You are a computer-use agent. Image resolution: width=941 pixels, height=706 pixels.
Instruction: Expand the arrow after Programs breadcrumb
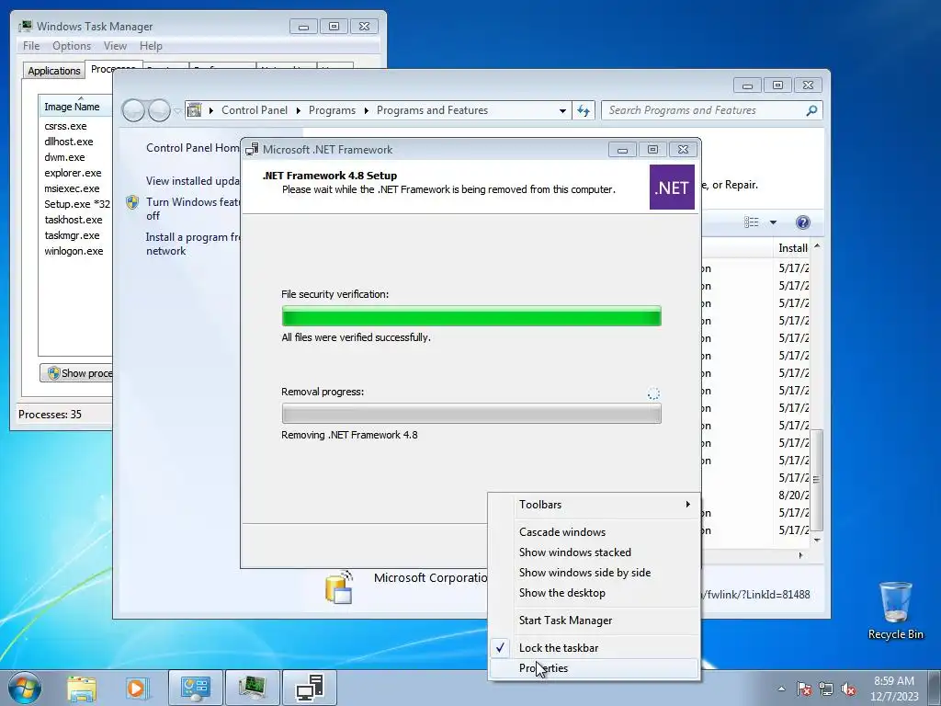366,110
